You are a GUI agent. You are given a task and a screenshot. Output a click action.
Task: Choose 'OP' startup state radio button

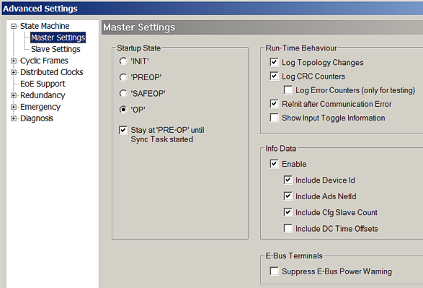click(123, 110)
